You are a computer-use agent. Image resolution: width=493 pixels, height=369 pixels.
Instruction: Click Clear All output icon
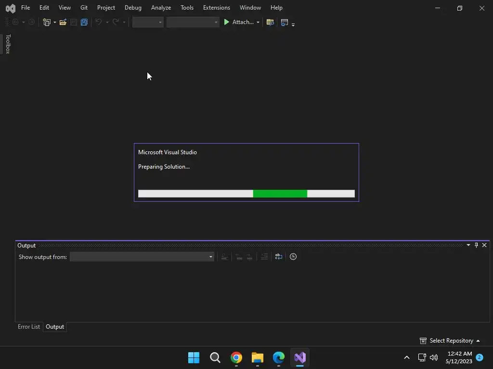[x=264, y=257]
